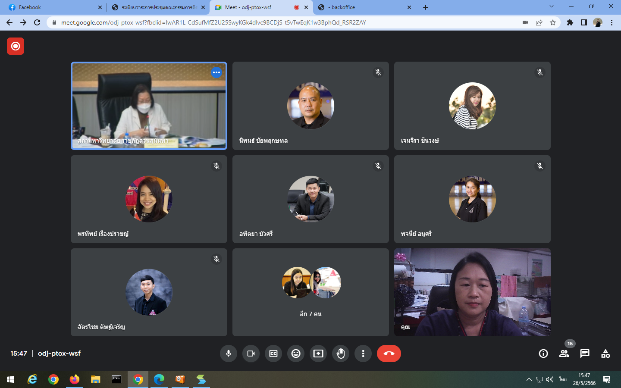Click the red recording indicator icon

click(x=16, y=46)
